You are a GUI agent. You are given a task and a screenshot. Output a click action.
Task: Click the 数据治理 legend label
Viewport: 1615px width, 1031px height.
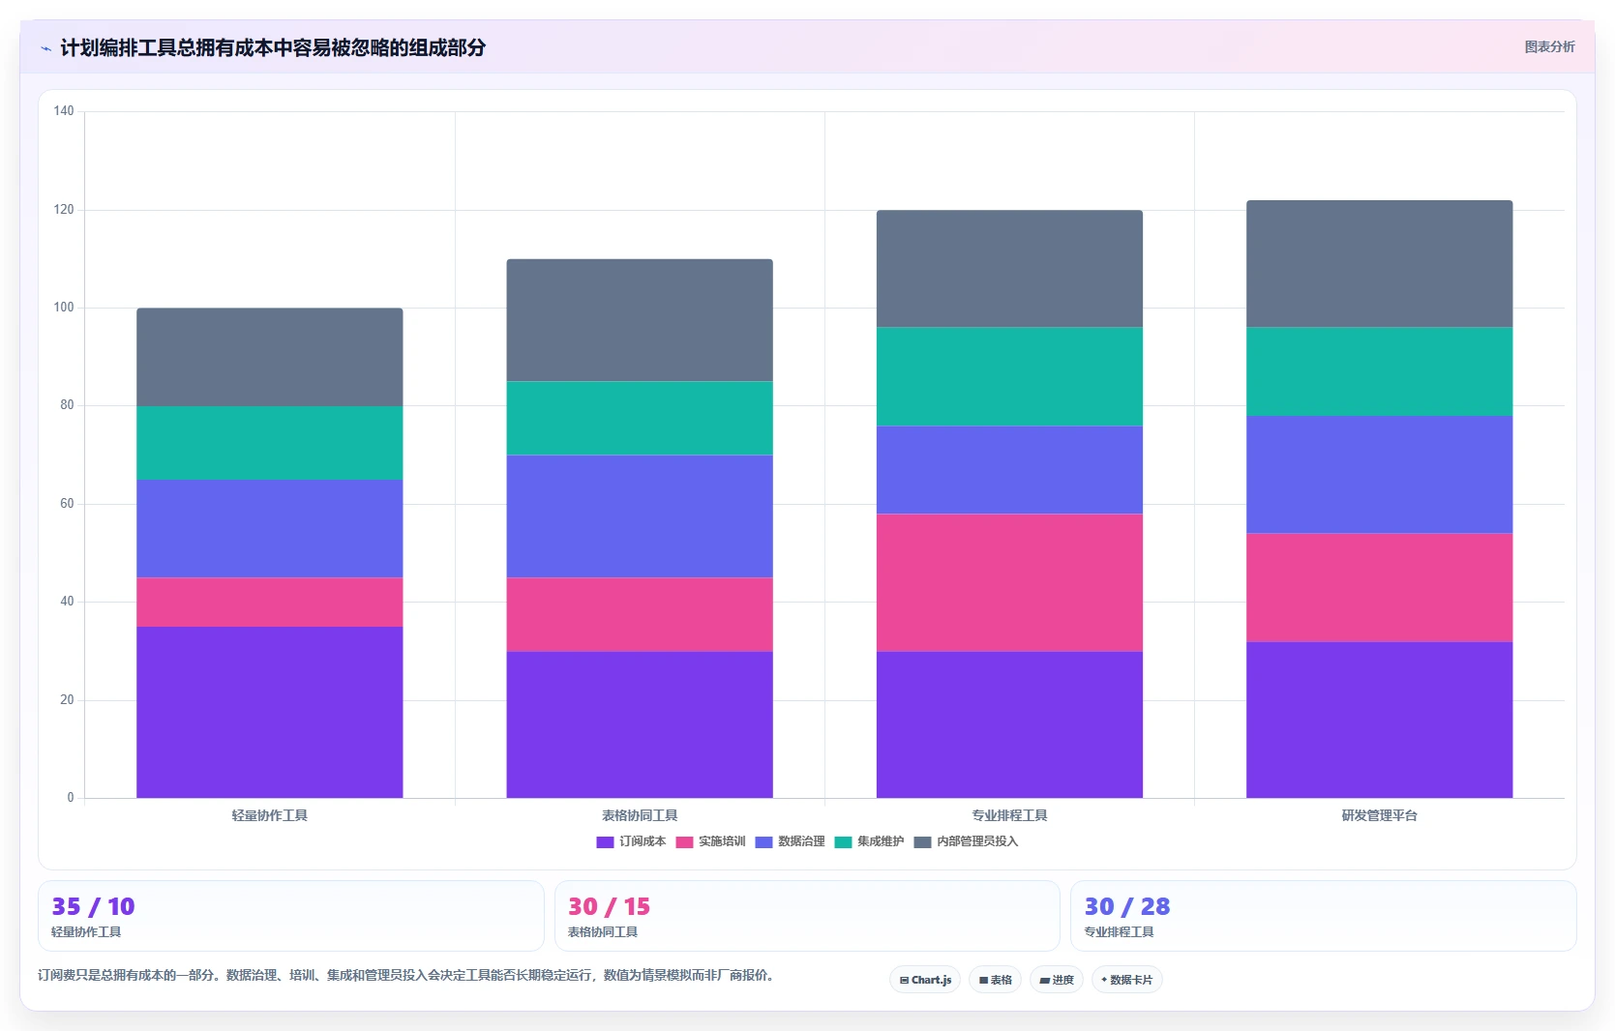point(801,841)
